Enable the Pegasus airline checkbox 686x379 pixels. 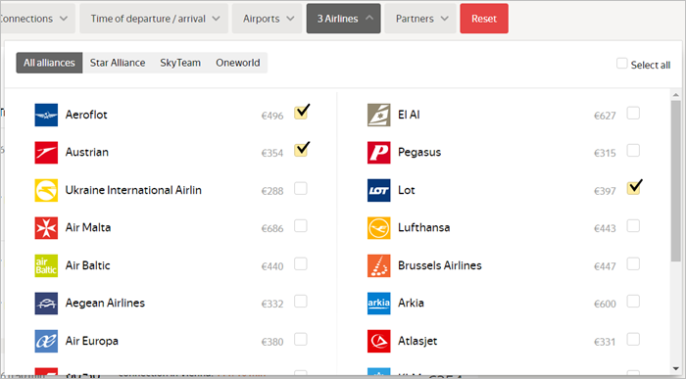pyautogui.click(x=633, y=151)
